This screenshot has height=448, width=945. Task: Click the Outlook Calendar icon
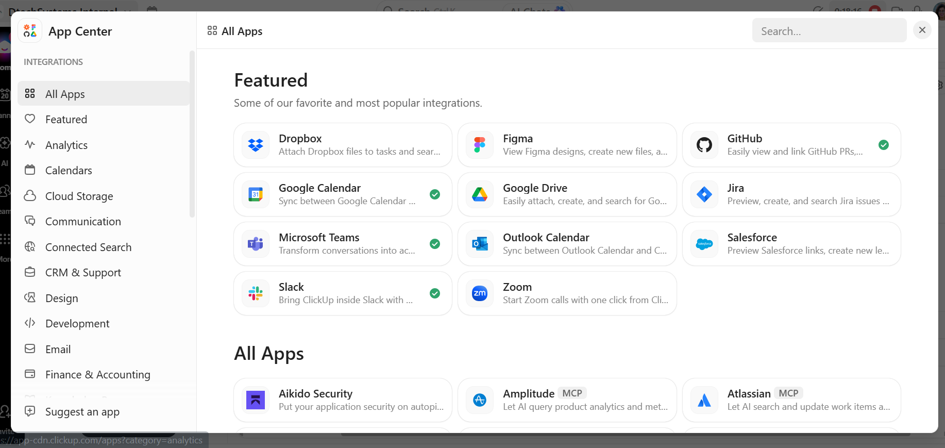(x=480, y=244)
